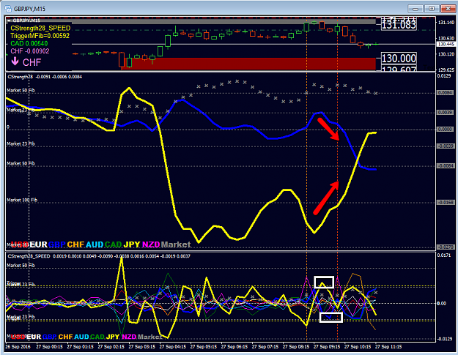Select CHF in the CStrength28 panel legend

tap(75, 244)
